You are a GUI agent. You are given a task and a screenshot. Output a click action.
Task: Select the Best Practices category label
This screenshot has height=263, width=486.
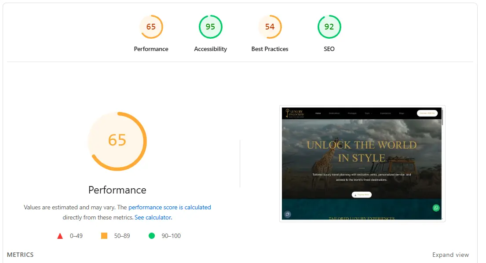pos(270,49)
